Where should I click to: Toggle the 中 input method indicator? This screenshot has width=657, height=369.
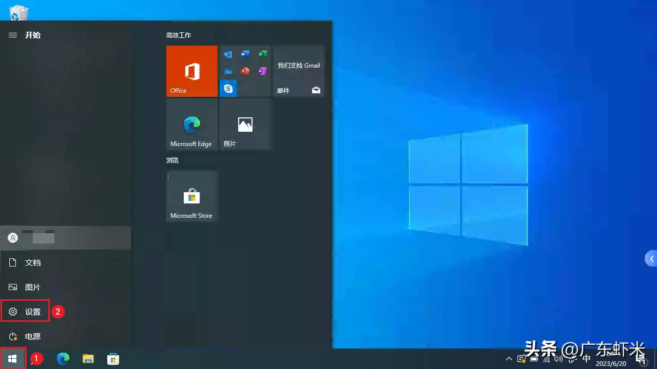[x=586, y=359]
